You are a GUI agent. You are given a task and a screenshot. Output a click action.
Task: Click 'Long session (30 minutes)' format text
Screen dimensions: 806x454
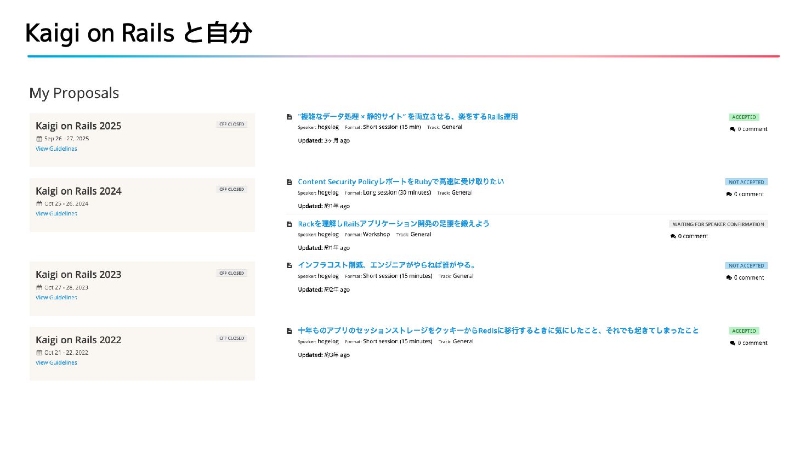[x=397, y=193]
